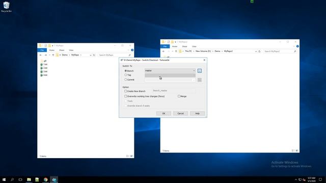Open File tab in MyRepo2 window

pos(165,46)
